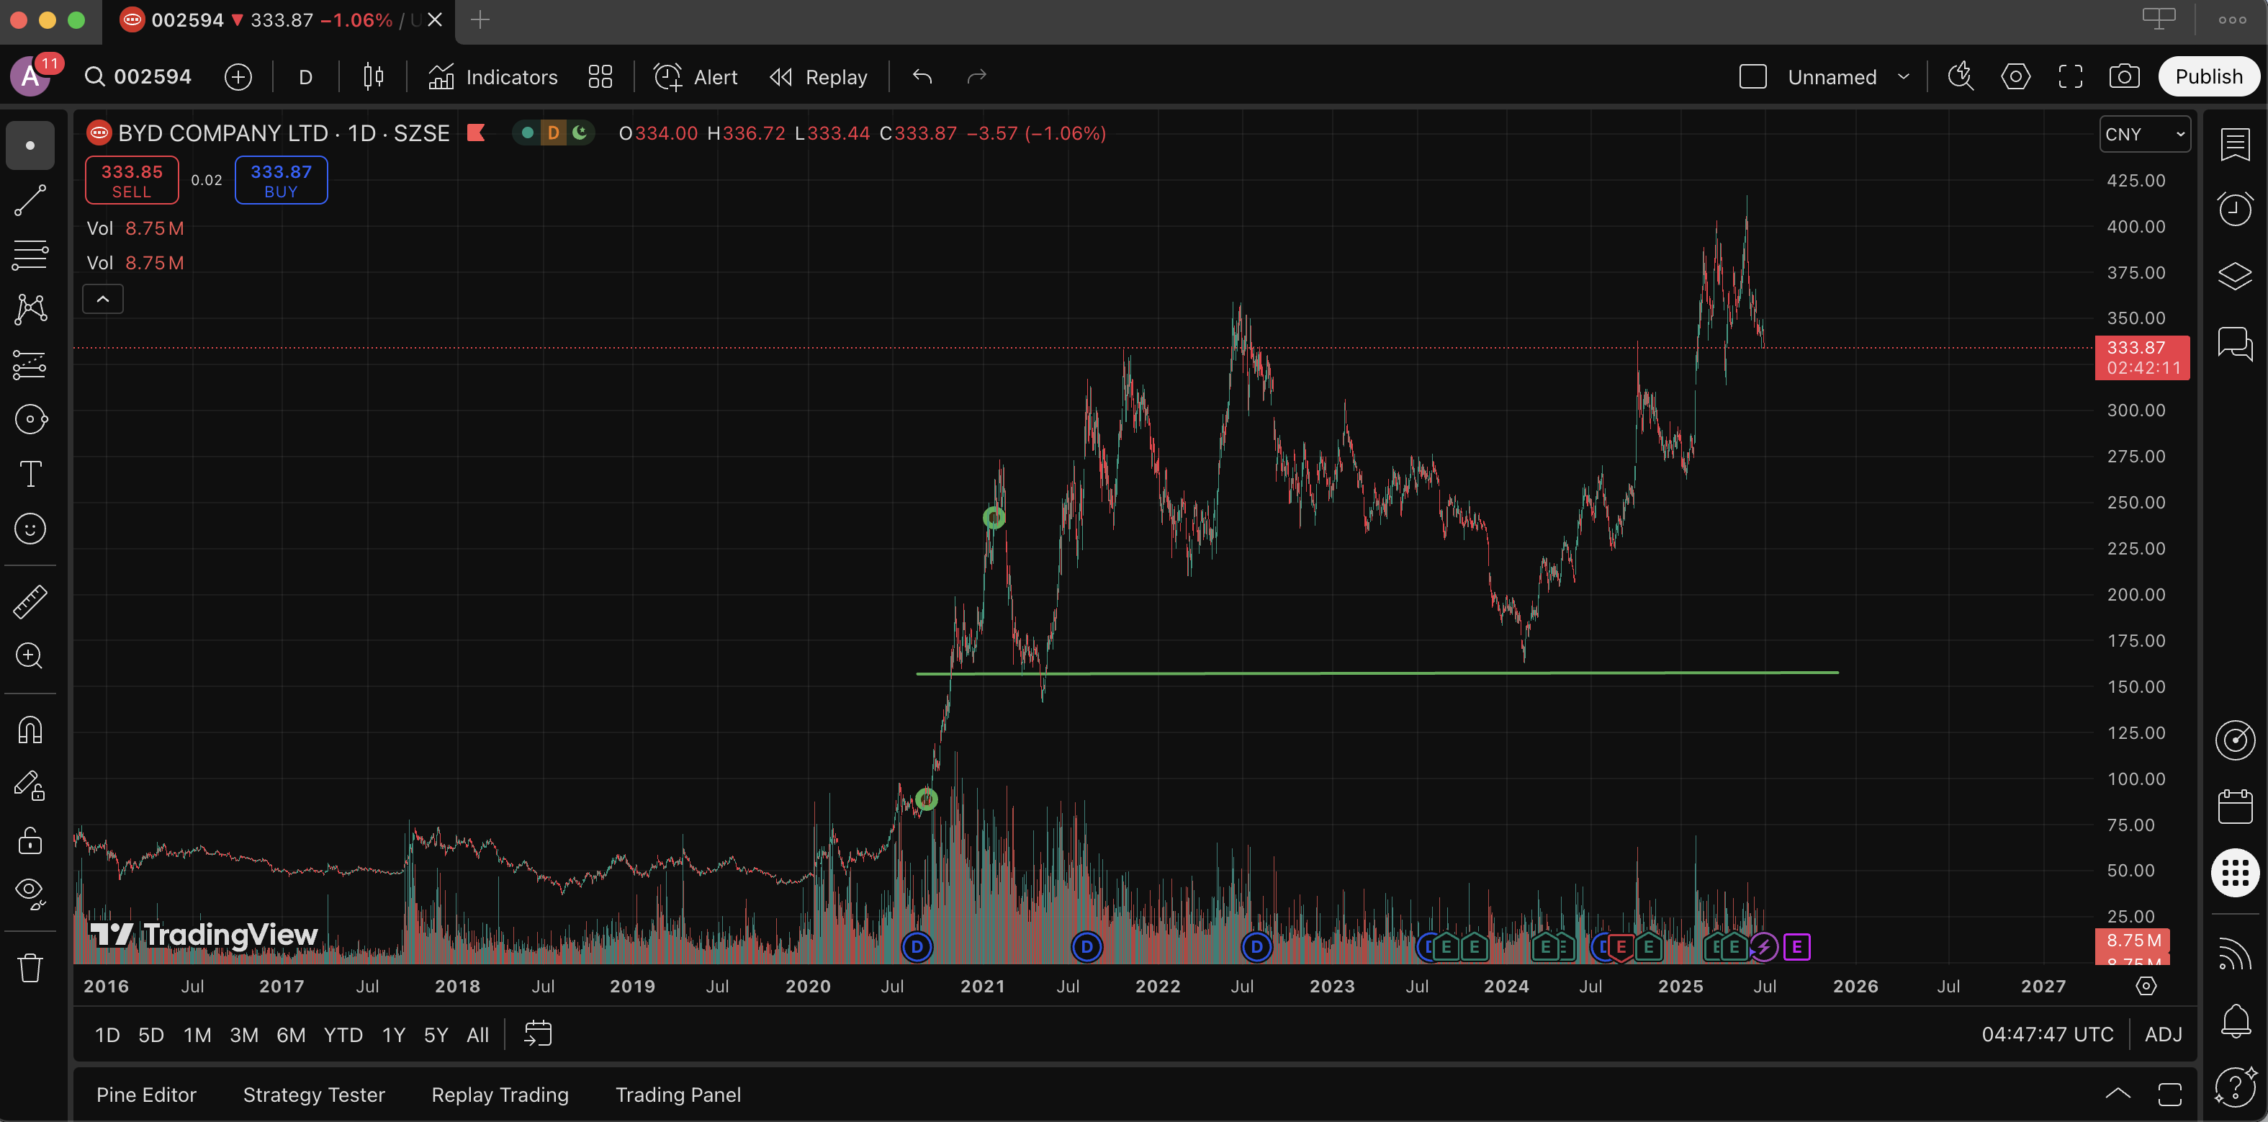Viewport: 2268px width, 1122px height.
Task: Open the Pine Editor tab
Action: click(146, 1095)
